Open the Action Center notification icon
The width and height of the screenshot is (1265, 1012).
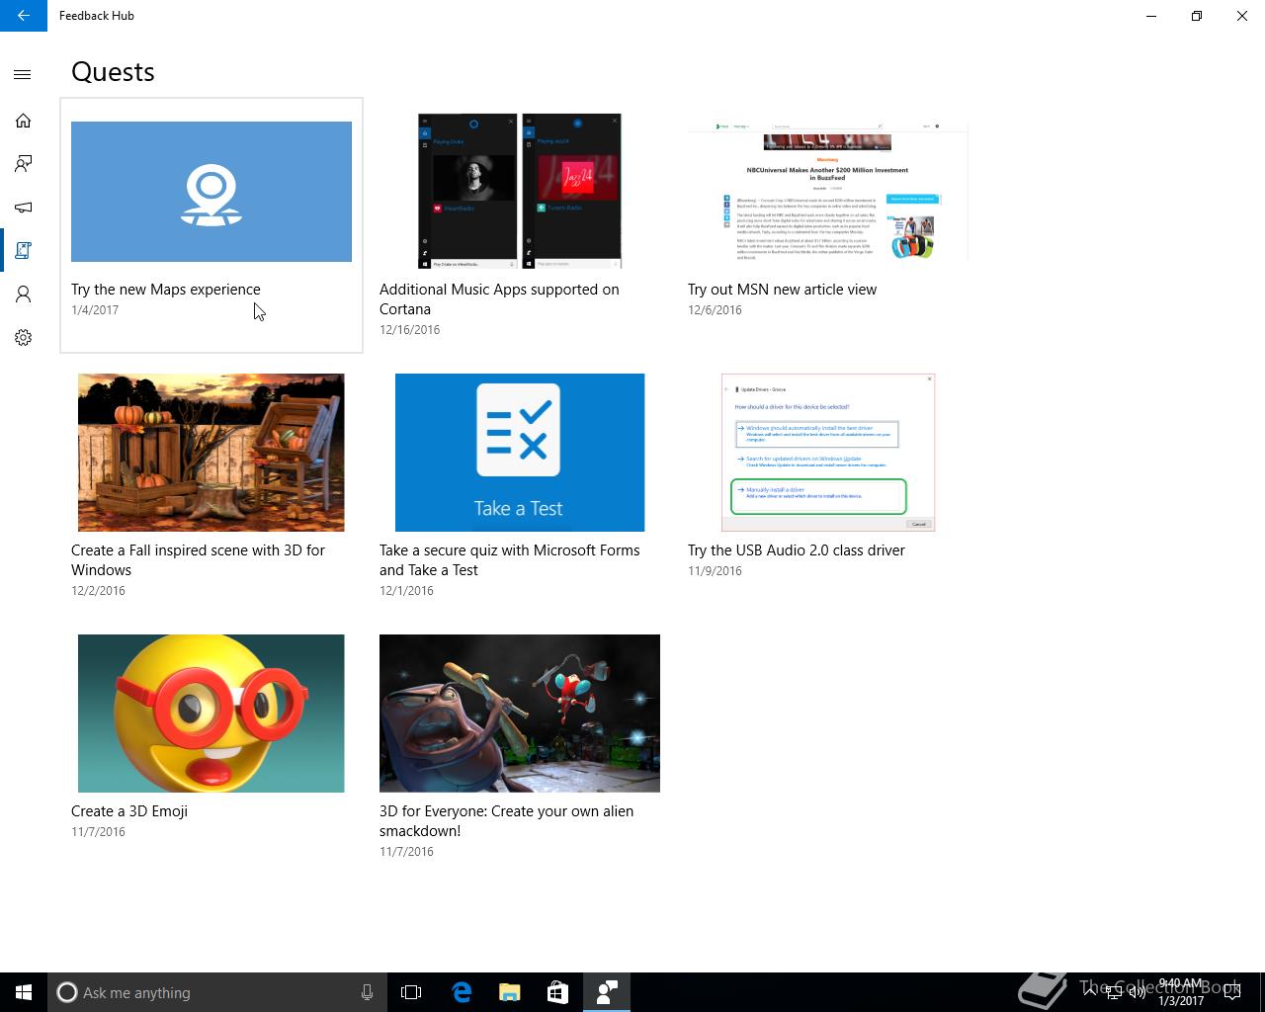tap(1231, 992)
